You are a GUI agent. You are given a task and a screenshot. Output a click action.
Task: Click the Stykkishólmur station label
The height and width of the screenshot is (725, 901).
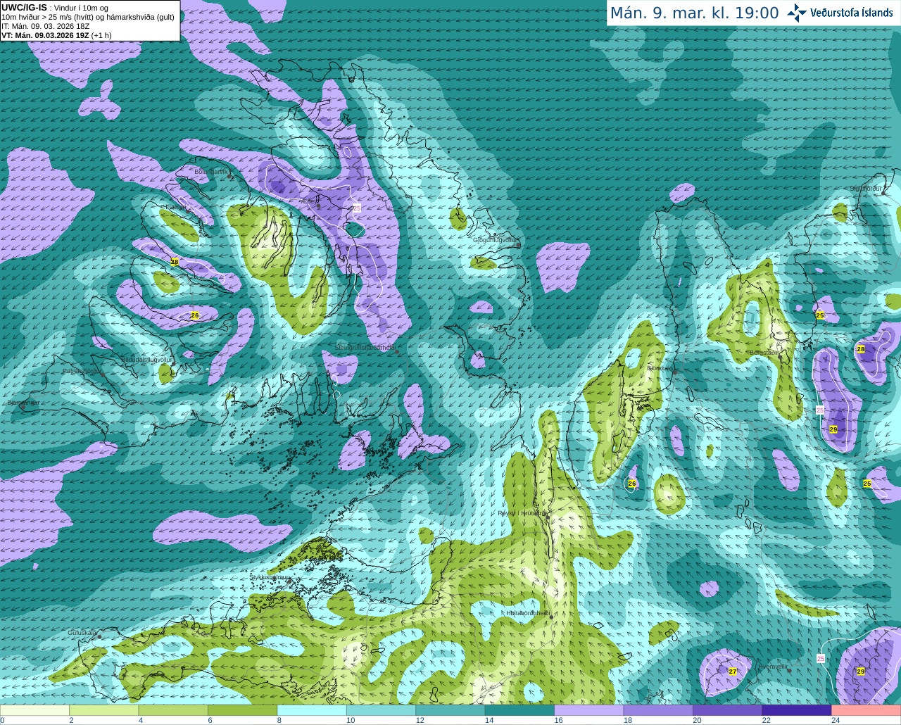tap(269, 576)
